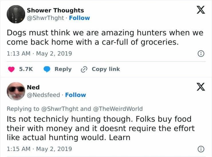Click the 1:15 AM May 2, 2019 timestamp
212x157 pixels.
pyautogui.click(x=39, y=149)
